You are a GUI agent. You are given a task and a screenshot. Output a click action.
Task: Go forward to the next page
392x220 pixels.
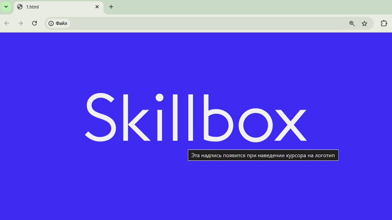tap(21, 23)
